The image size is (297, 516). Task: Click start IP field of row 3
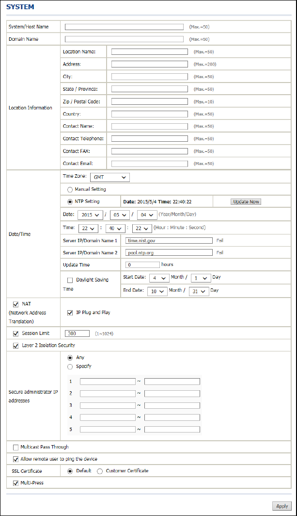(x=108, y=405)
